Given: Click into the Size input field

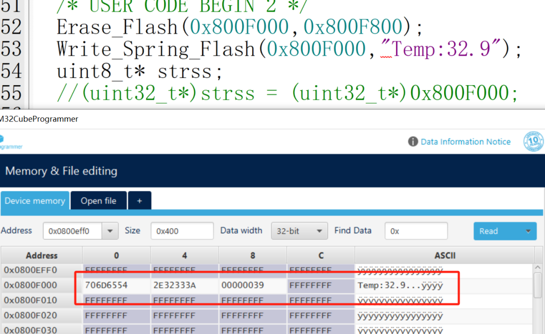Looking at the screenshot, I should (182, 231).
